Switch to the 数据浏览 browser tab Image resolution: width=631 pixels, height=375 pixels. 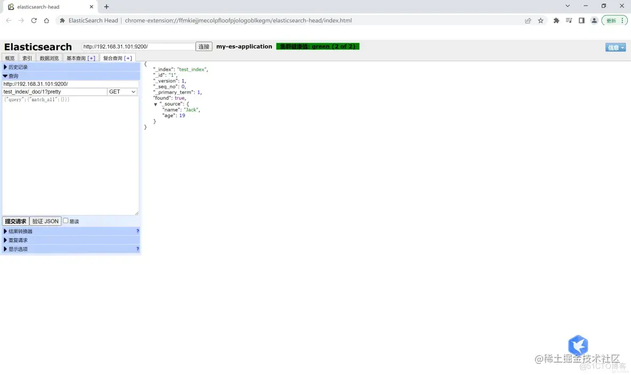coord(49,58)
